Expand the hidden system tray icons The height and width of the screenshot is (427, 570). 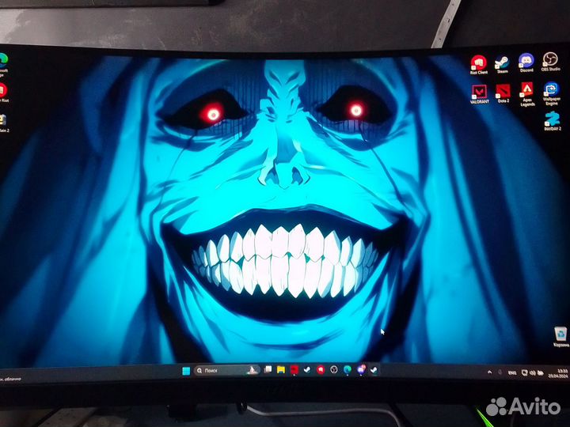click(489, 372)
